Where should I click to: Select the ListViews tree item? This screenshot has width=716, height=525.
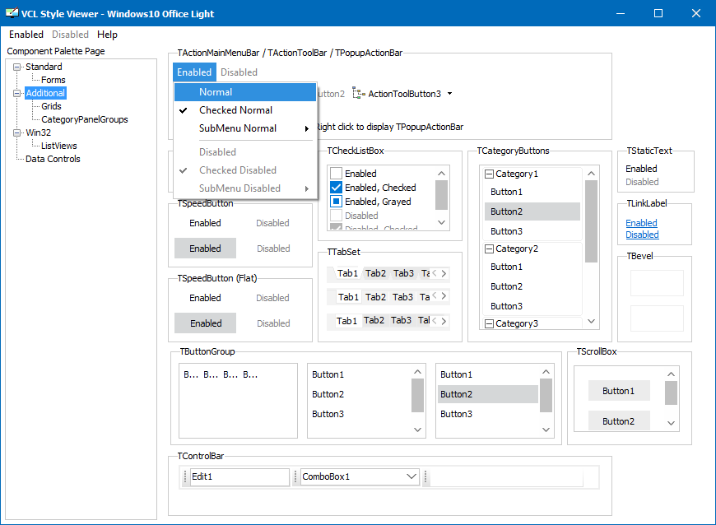point(59,146)
